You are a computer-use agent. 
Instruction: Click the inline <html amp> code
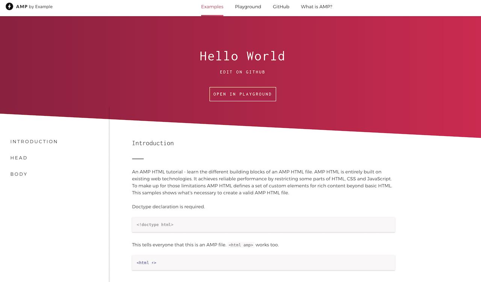pyautogui.click(x=240, y=244)
